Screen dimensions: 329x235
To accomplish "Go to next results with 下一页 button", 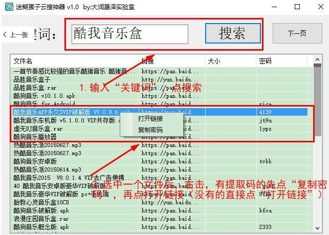I will click(x=297, y=33).
